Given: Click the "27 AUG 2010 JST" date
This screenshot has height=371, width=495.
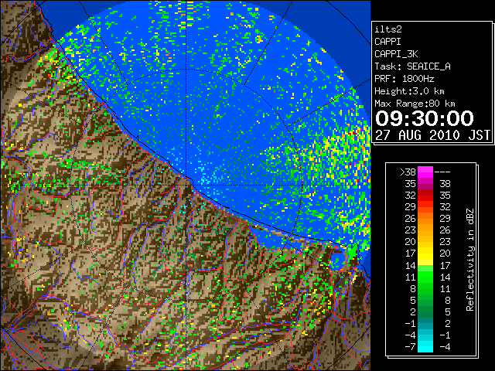Looking at the screenshot, I should click(x=432, y=135).
